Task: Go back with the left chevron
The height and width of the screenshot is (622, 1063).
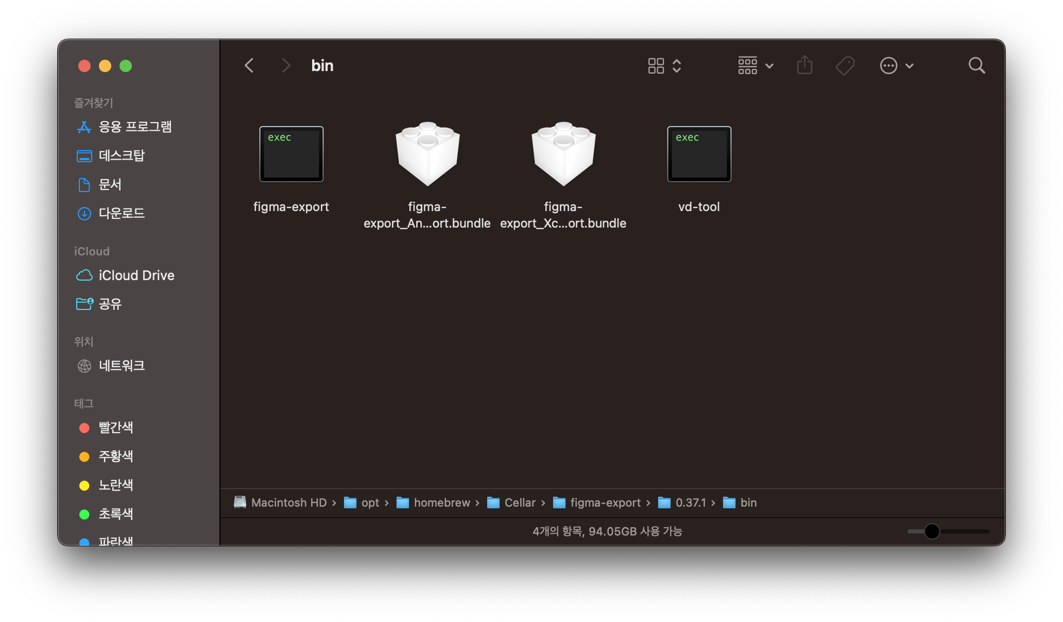Action: point(249,65)
